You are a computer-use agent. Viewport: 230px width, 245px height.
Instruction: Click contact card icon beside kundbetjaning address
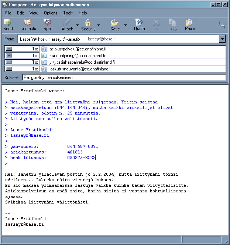44,56
